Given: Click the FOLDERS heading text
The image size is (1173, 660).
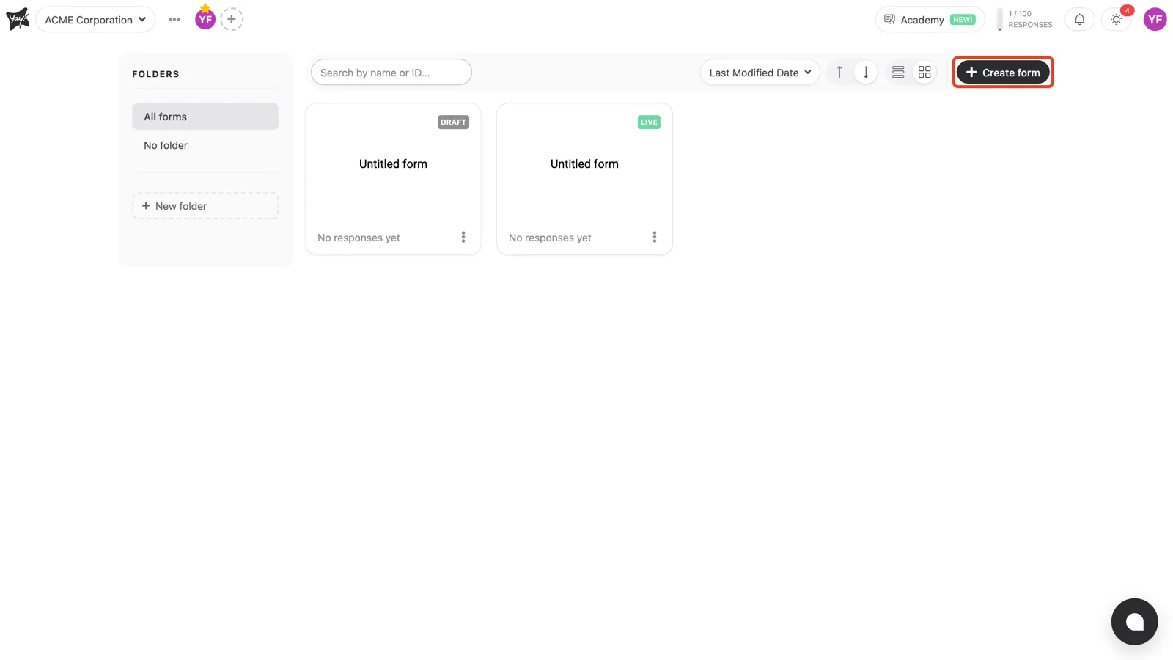Looking at the screenshot, I should click(155, 74).
